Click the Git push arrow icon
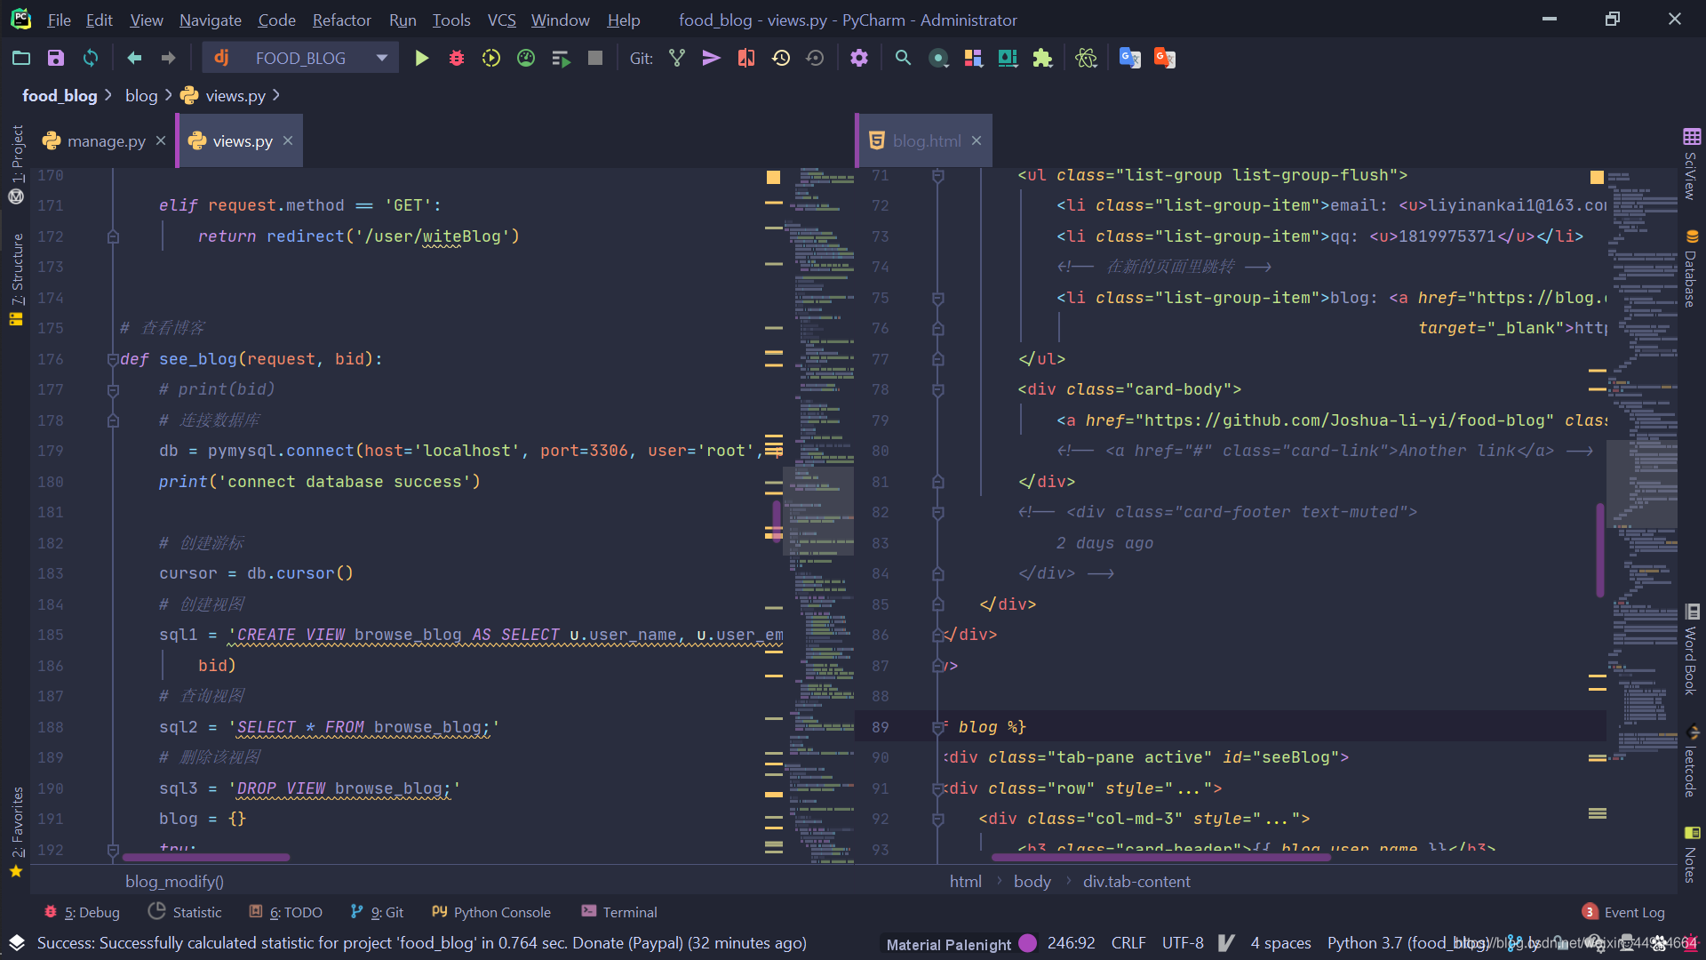1706x960 pixels. (x=711, y=59)
